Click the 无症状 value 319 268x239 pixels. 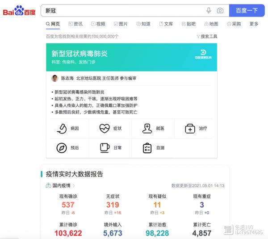[x=113, y=205]
